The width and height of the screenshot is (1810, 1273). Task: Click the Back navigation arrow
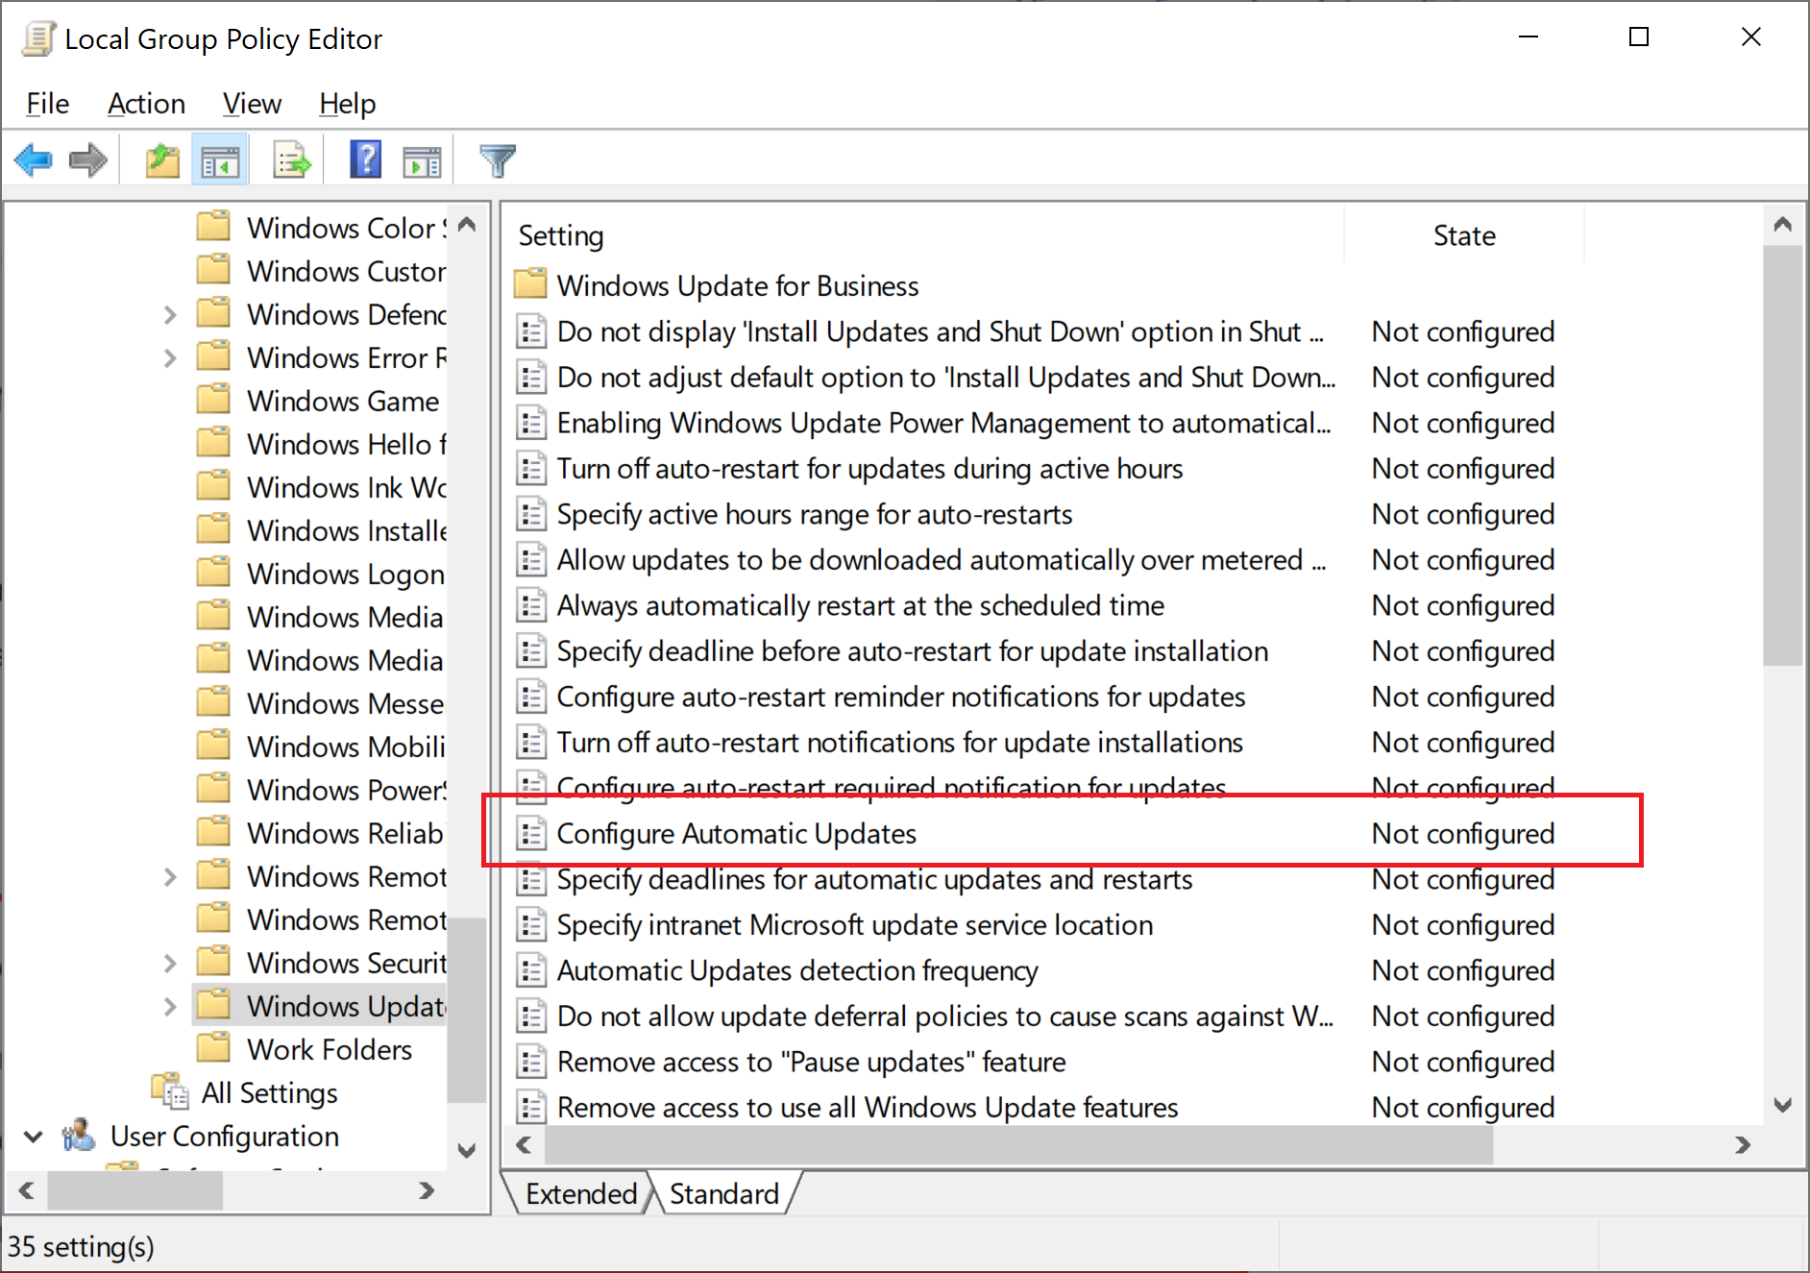click(x=34, y=159)
